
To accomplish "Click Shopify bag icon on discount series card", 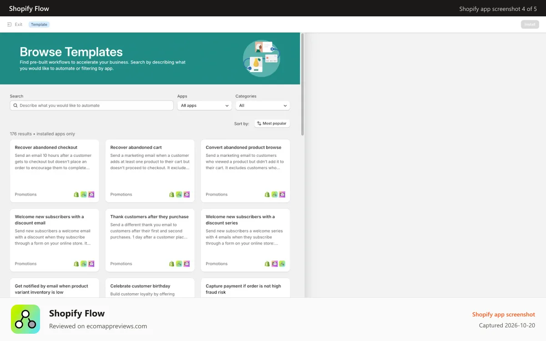I will point(267,264).
